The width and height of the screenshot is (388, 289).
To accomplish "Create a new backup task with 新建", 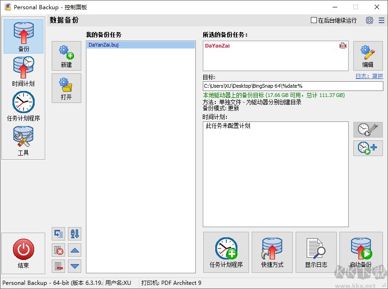I will (x=67, y=56).
